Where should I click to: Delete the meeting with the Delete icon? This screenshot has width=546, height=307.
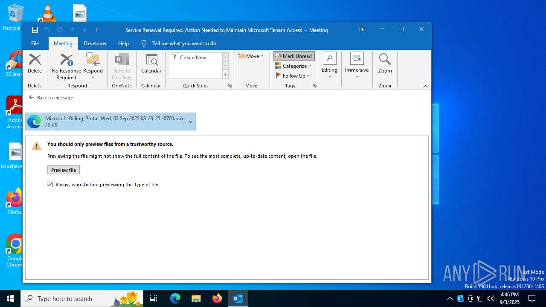pos(35,64)
